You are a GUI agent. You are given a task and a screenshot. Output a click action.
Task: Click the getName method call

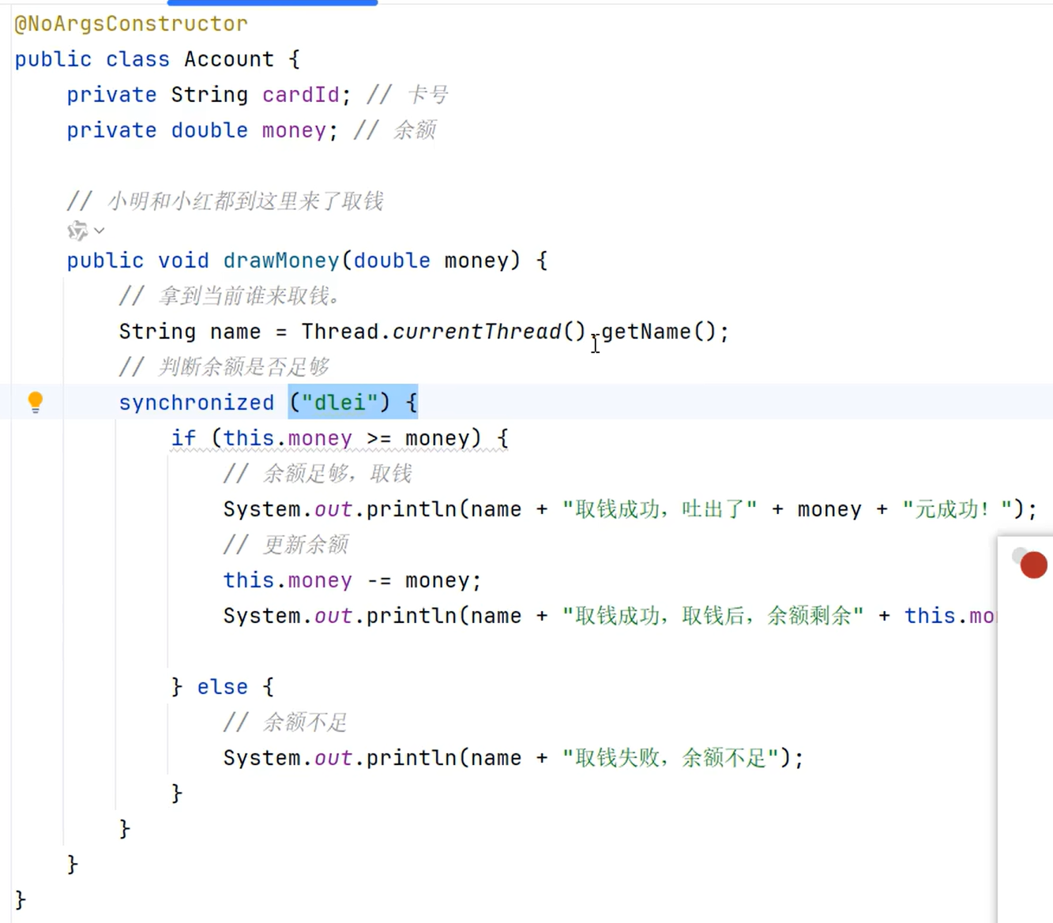646,332
